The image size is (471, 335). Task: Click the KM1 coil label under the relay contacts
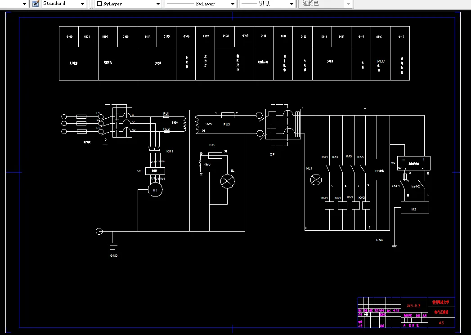pyautogui.click(x=324, y=198)
